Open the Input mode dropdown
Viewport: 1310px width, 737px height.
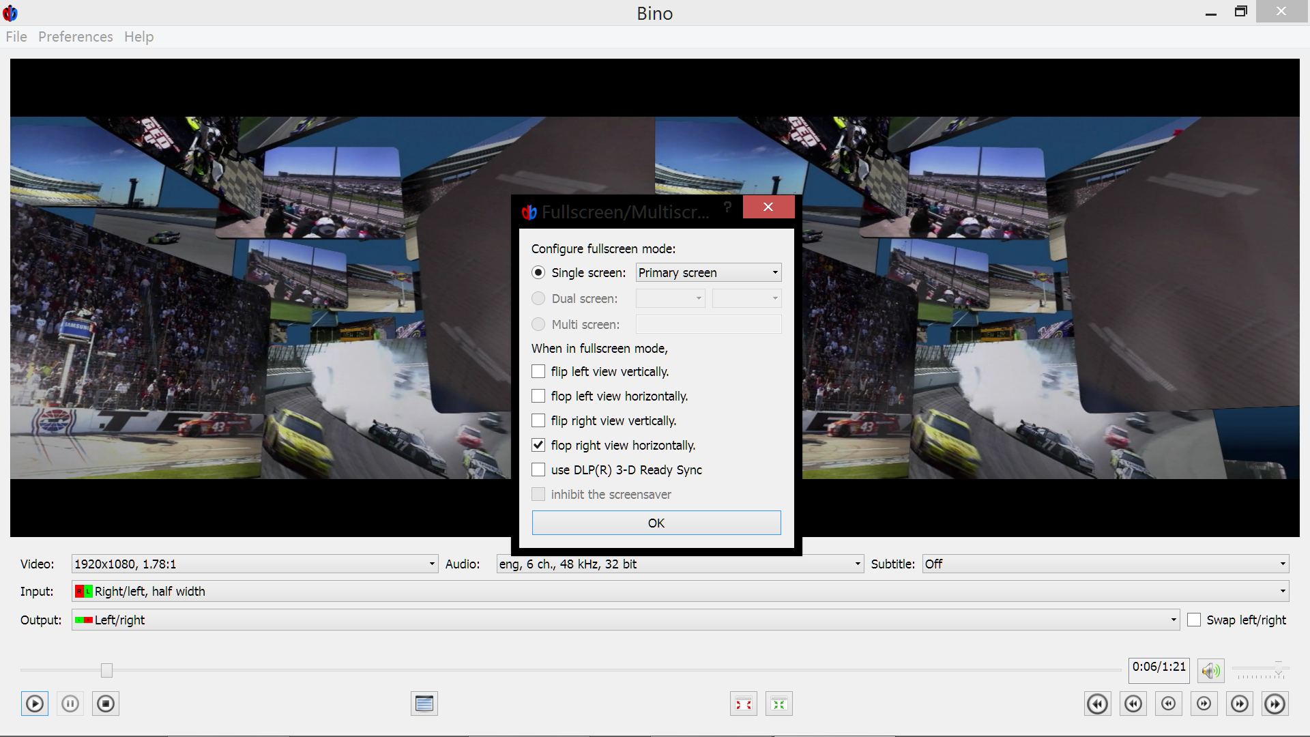680,591
